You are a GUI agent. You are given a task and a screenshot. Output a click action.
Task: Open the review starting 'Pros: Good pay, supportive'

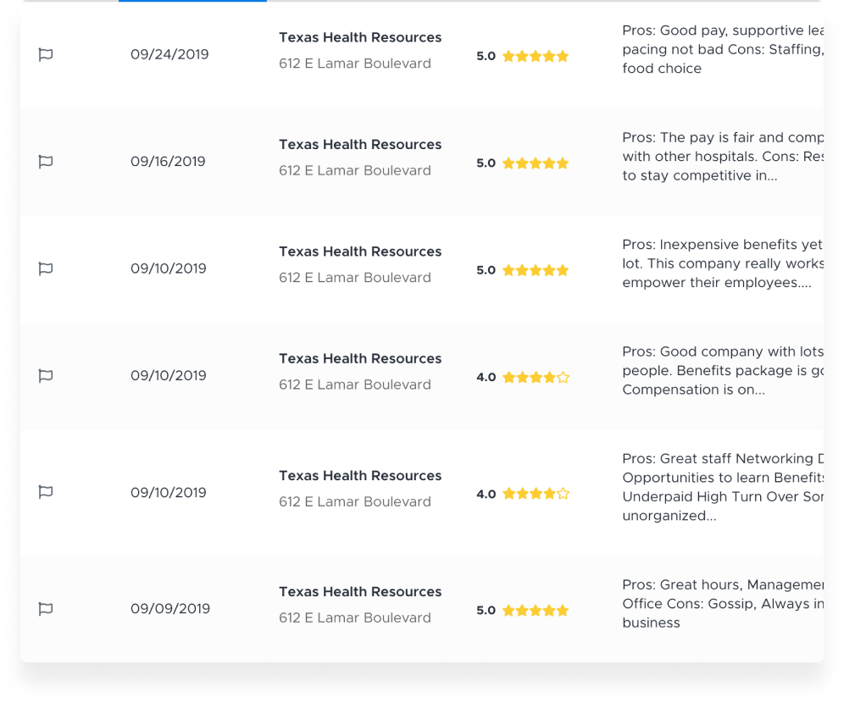722,49
